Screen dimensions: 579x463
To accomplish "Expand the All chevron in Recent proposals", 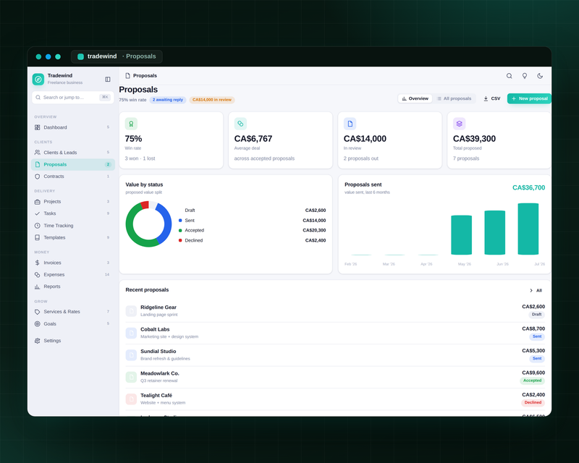I will pyautogui.click(x=531, y=291).
